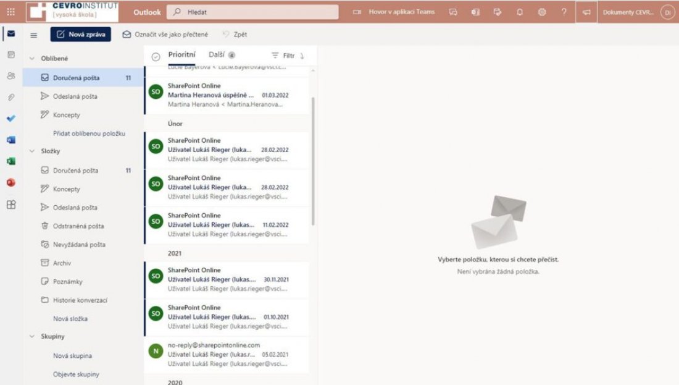Open the megaphone feedback icon

click(x=586, y=12)
